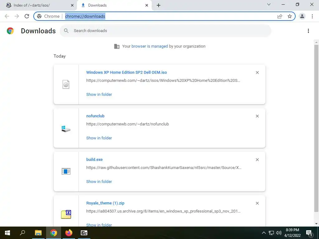This screenshot has height=239, width=319.
Task: Show the Windows XP ISO in folder
Action: [x=99, y=94]
